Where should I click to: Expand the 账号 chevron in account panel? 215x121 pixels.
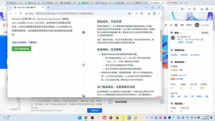pyautogui.click(x=180, y=33)
